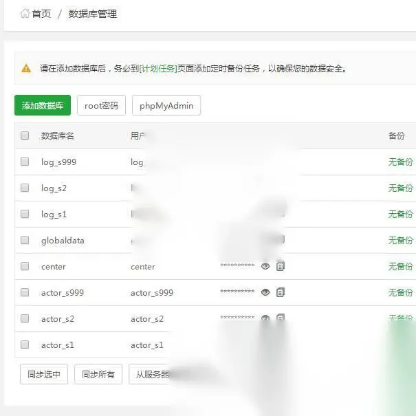Check the log_s1 row checkbox
Viewport: 416px width, 416px height.
[x=25, y=214]
